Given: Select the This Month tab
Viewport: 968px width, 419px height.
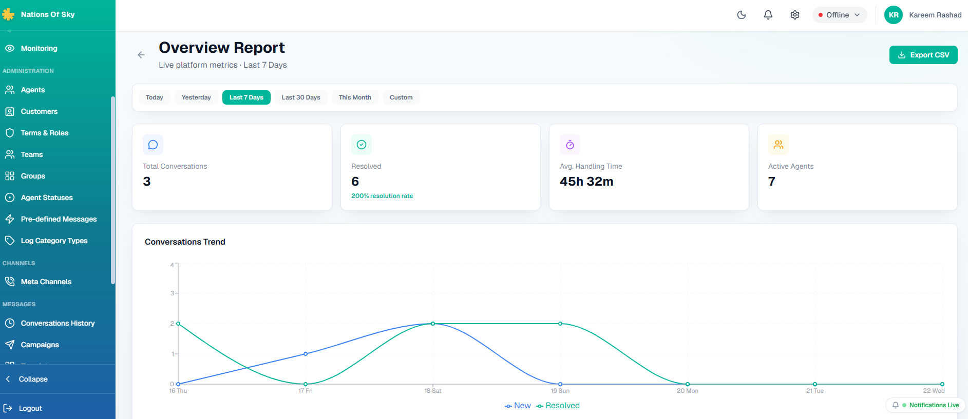Looking at the screenshot, I should pos(355,97).
